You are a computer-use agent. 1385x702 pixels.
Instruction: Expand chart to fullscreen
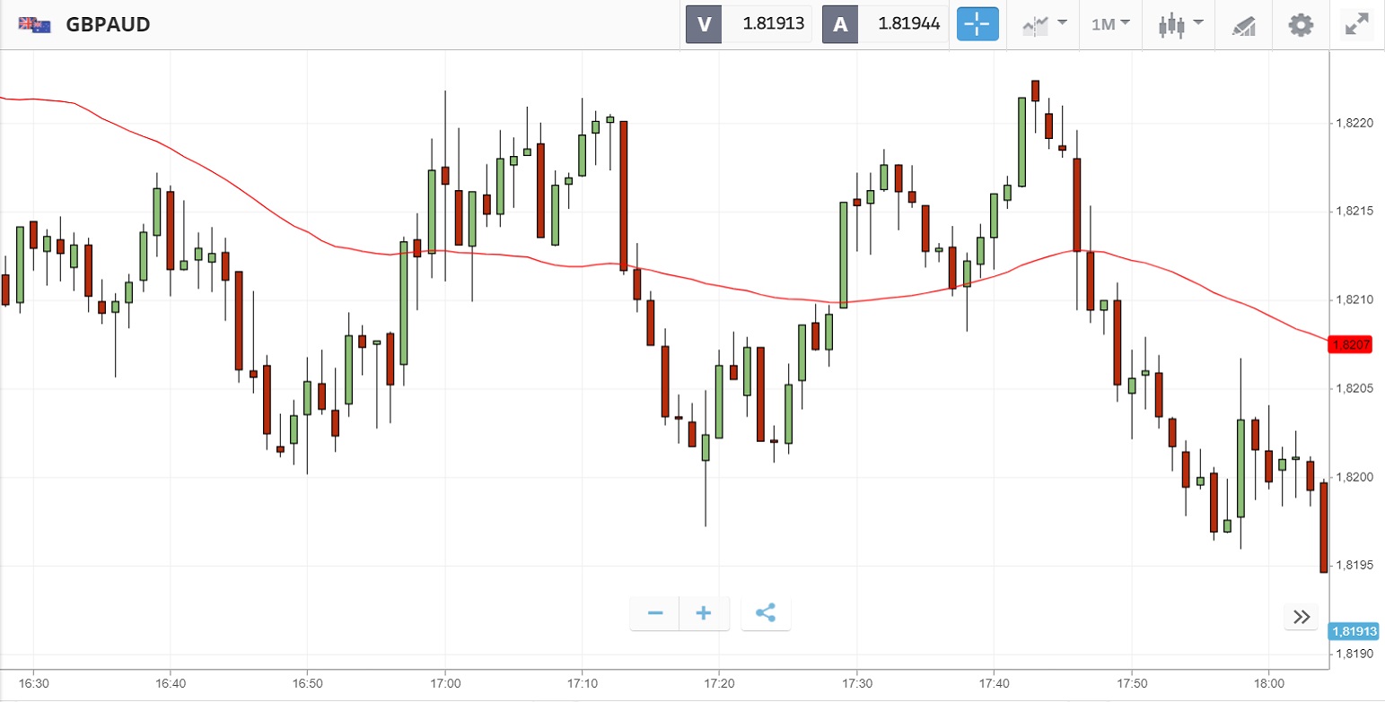tap(1355, 24)
